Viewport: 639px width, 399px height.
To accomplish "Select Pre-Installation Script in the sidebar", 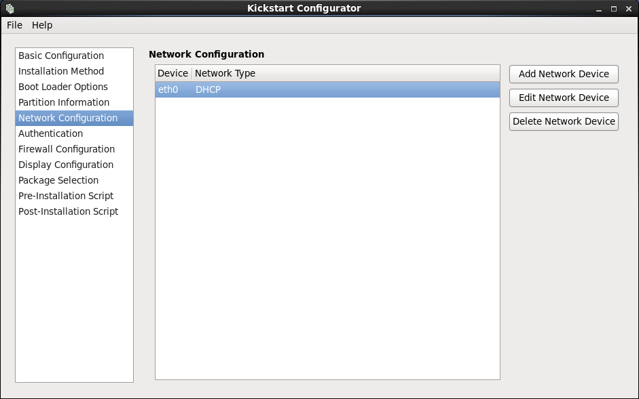I will coord(66,196).
